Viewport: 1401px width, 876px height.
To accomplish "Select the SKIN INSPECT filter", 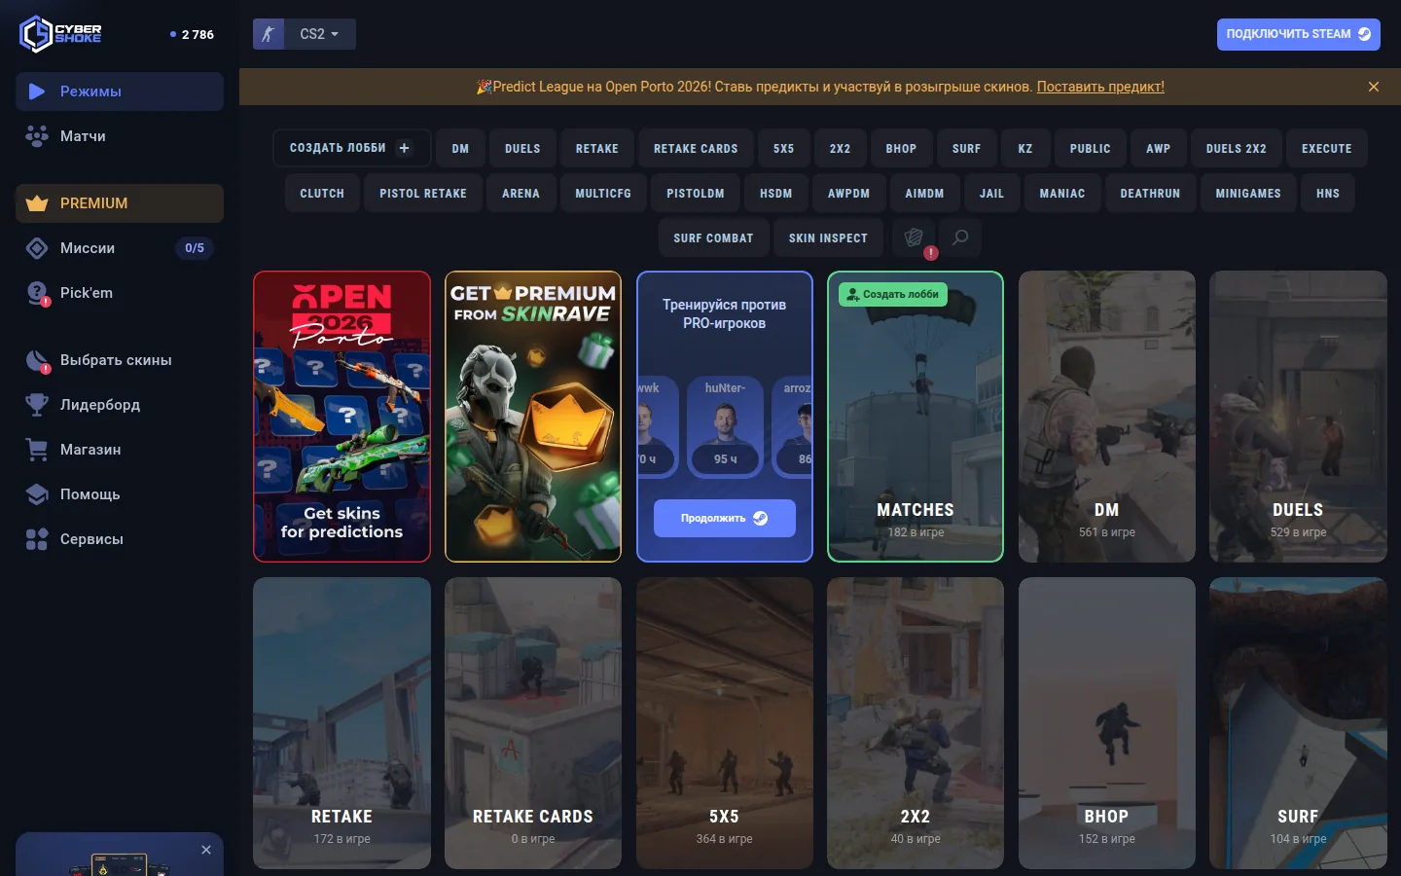I will pyautogui.click(x=828, y=238).
